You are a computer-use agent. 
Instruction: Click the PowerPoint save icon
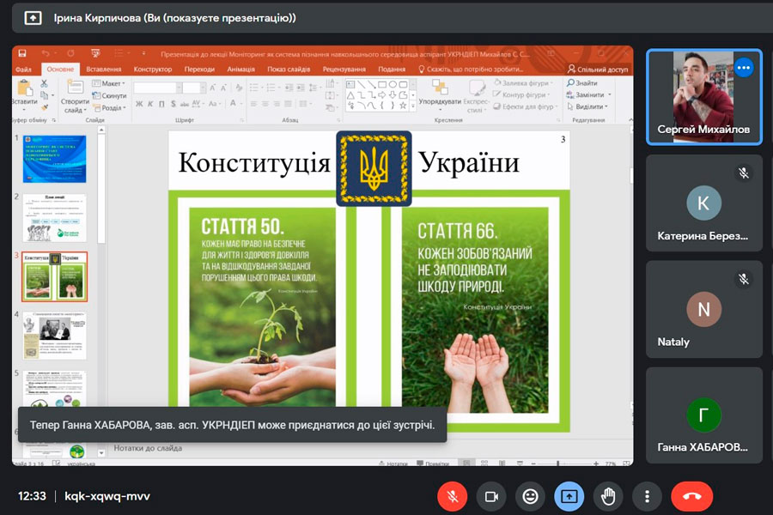coord(22,53)
